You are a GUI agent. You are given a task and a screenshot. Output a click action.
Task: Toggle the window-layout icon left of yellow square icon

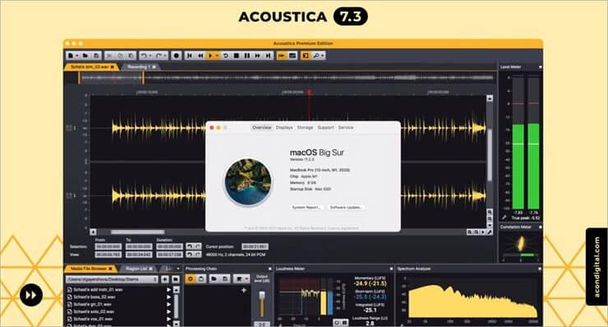[292, 56]
